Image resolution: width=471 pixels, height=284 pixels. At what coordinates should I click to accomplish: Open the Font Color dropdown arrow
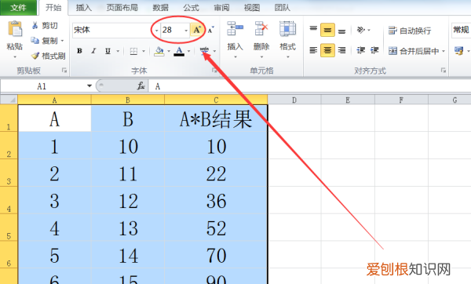click(188, 51)
